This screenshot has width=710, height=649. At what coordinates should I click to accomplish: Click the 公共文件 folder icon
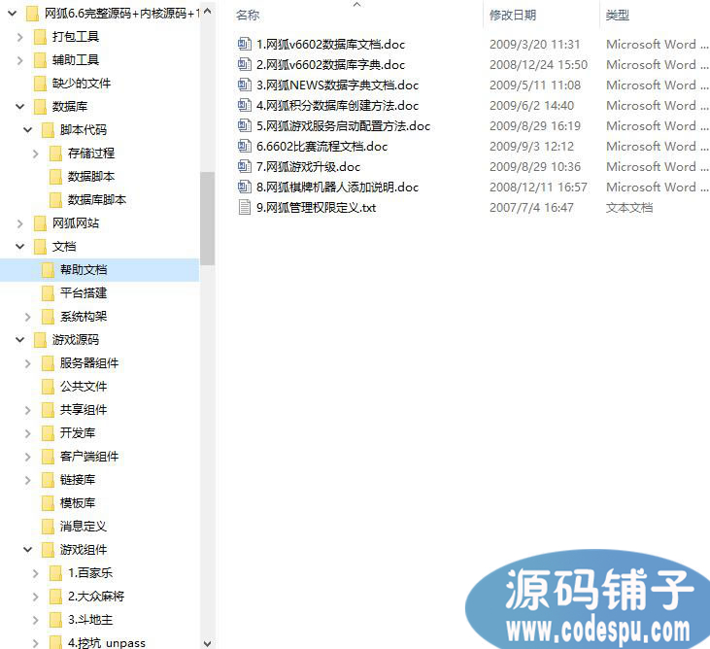[x=48, y=387]
